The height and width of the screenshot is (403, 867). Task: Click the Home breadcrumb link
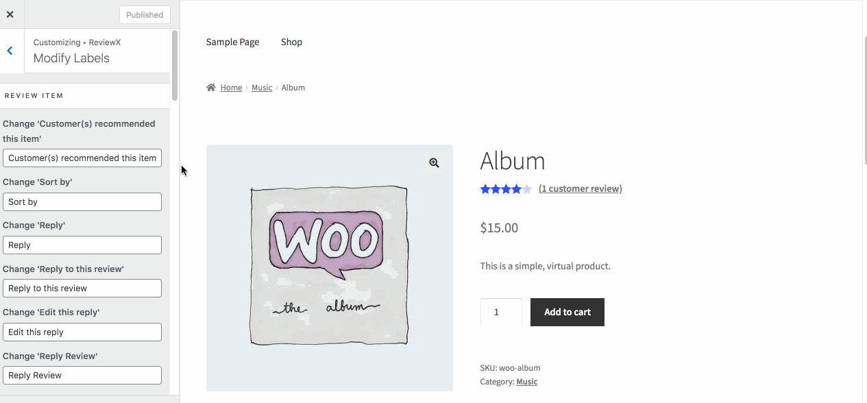point(231,88)
